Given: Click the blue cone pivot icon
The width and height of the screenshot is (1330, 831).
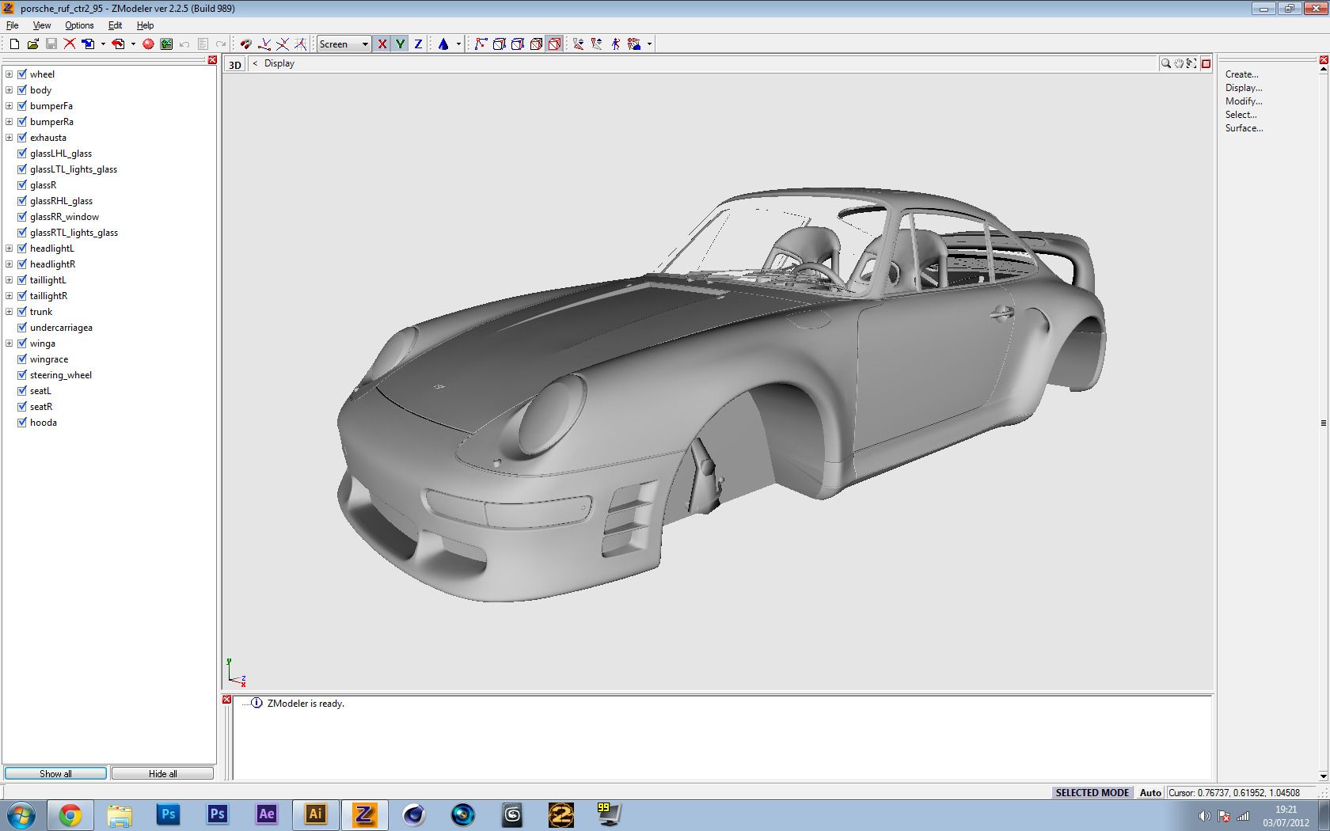Looking at the screenshot, I should [443, 44].
